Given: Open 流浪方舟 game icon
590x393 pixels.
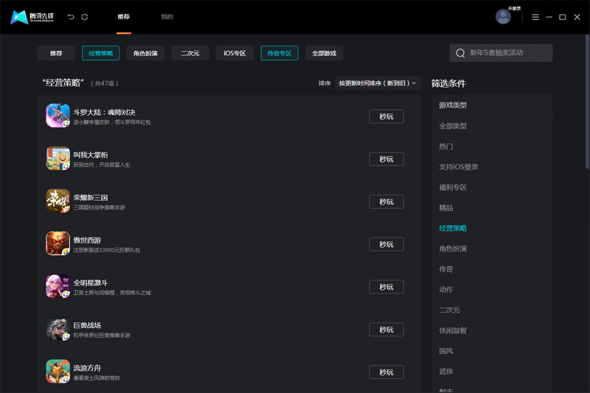Looking at the screenshot, I should tap(58, 371).
